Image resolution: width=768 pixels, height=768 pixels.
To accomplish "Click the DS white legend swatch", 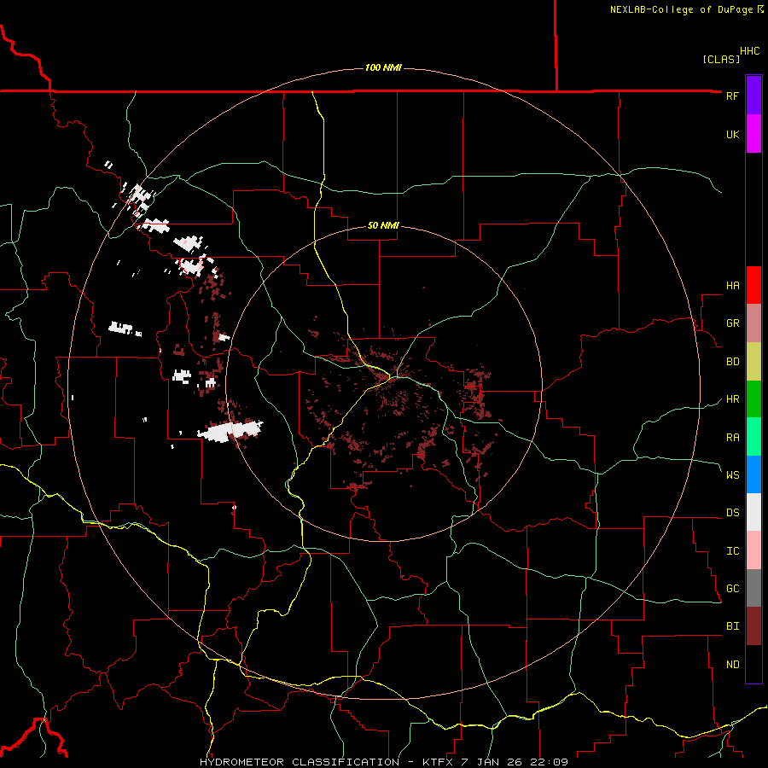I will pyautogui.click(x=753, y=512).
